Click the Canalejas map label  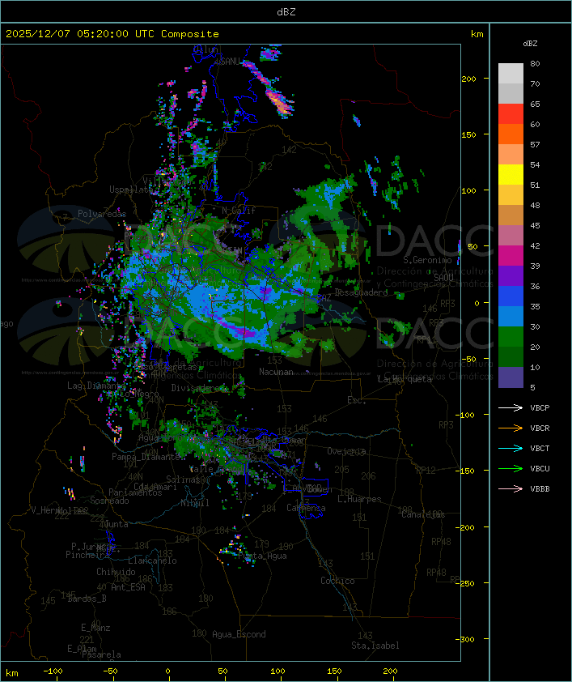423,514
